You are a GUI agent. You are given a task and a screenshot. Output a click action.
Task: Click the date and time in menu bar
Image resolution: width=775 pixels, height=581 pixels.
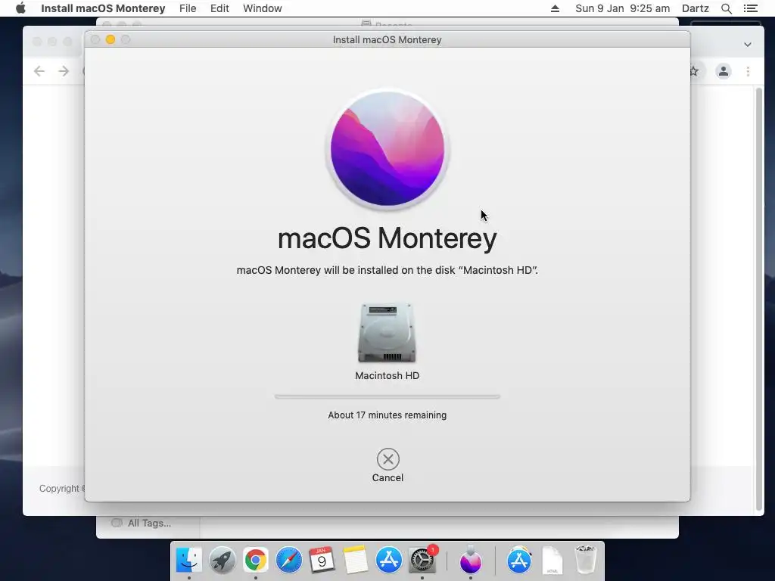pyautogui.click(x=623, y=8)
